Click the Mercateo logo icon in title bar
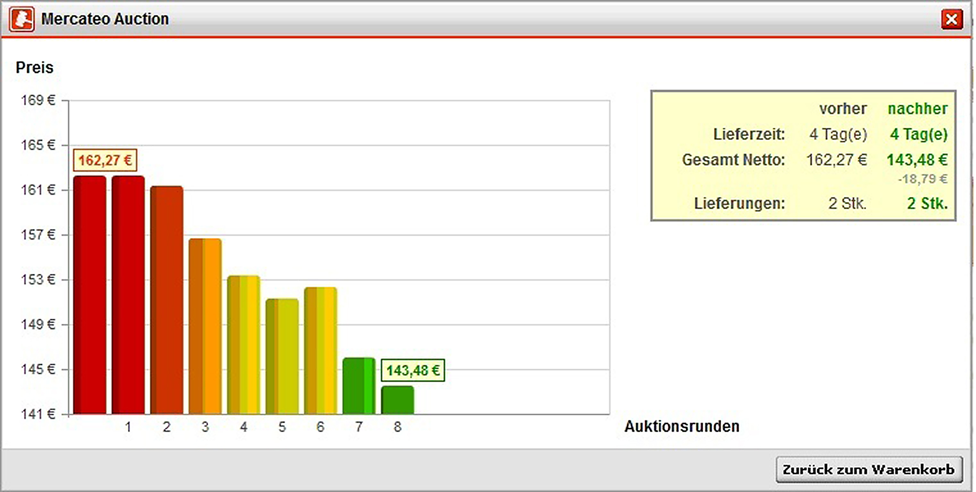976x492 pixels. [22, 19]
